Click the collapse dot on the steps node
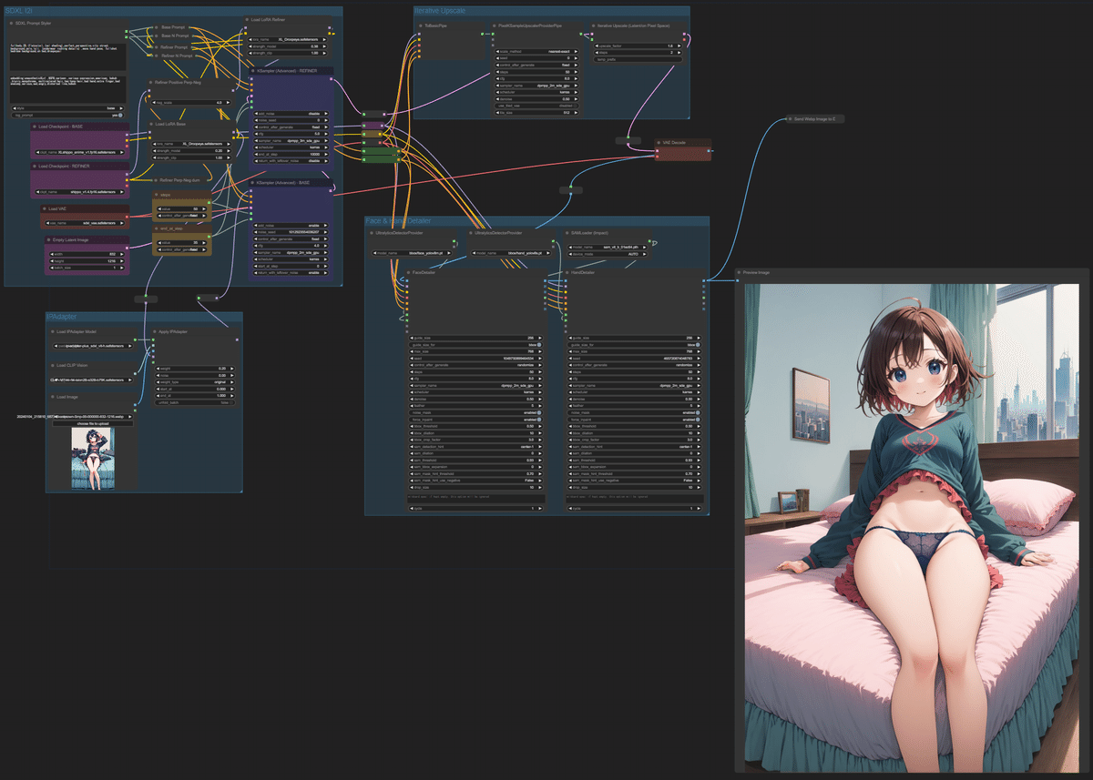1093x780 pixels. [x=157, y=195]
